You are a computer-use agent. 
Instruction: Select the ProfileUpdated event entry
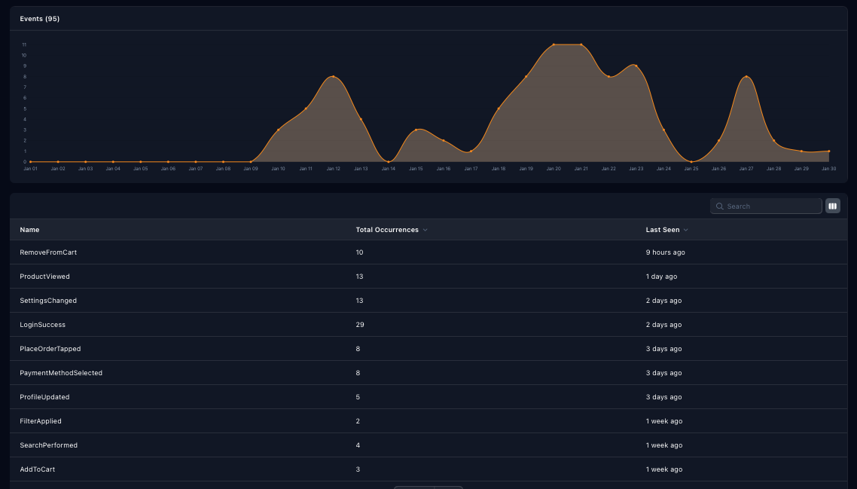click(44, 397)
